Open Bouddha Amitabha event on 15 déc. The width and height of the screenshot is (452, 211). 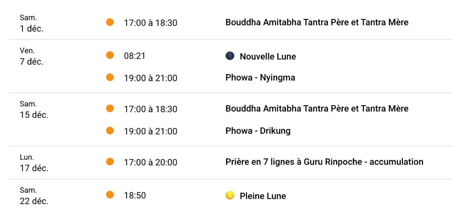point(317,109)
